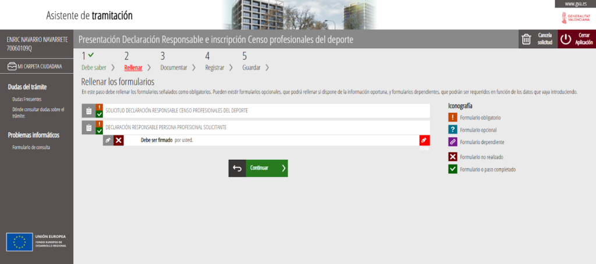Visit the www.gva.es link
Viewport: 596px width, 264px height.
tap(574, 4)
